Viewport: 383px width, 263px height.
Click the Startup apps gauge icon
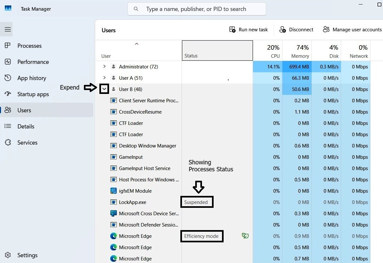coord(7,94)
